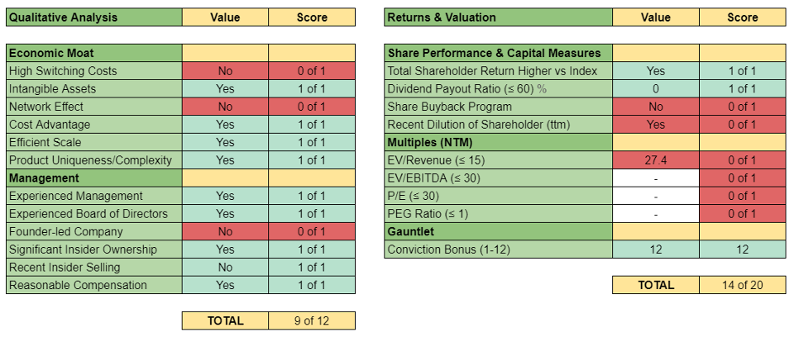Select the PEG Ratio label cell
This screenshot has height=337, width=794.
[x=498, y=213]
